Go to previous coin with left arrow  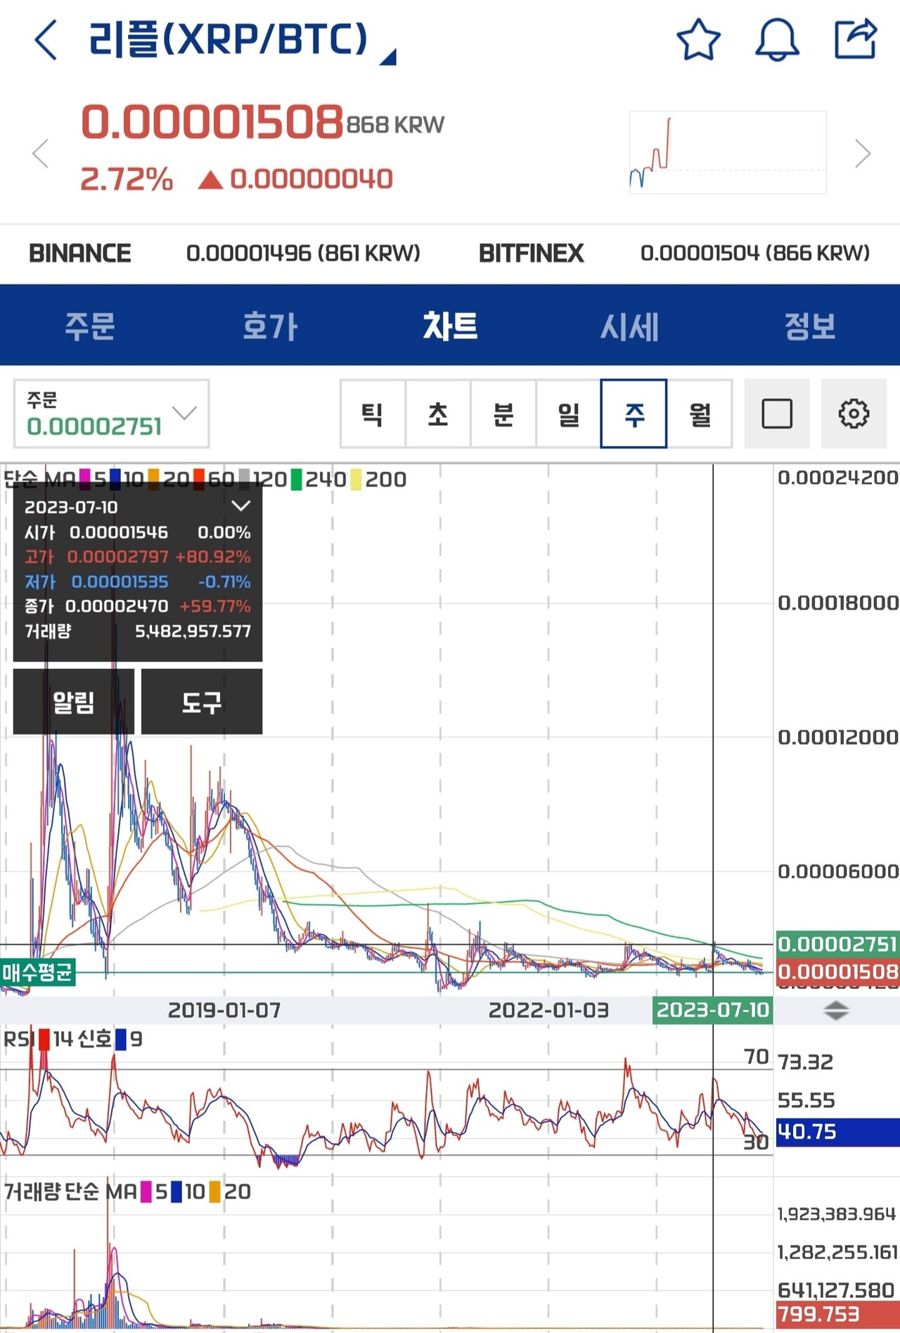pos(41,153)
